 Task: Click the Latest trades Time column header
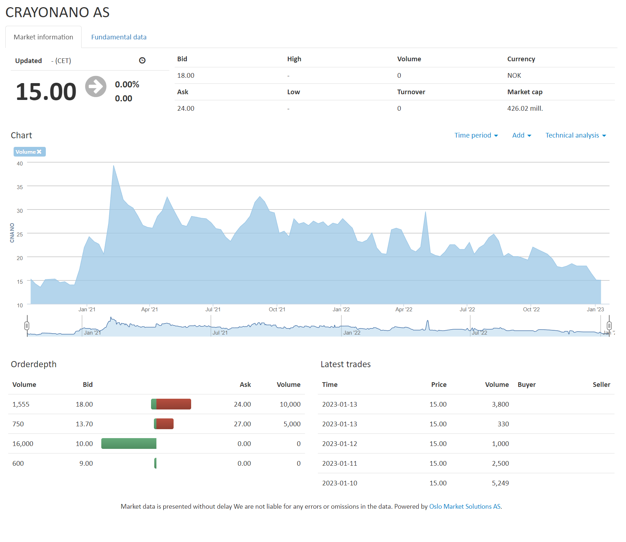pyautogui.click(x=330, y=385)
